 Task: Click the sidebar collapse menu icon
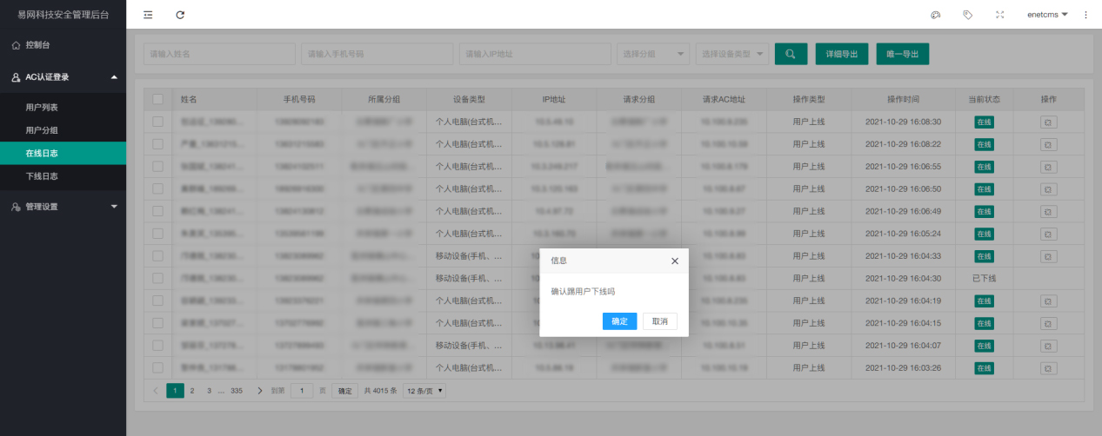[148, 15]
